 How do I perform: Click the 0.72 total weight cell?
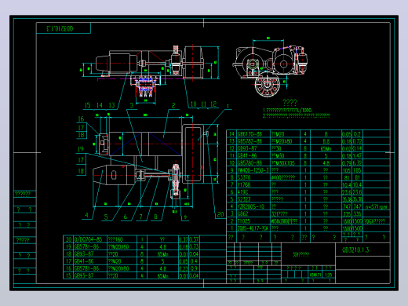coord(357,141)
